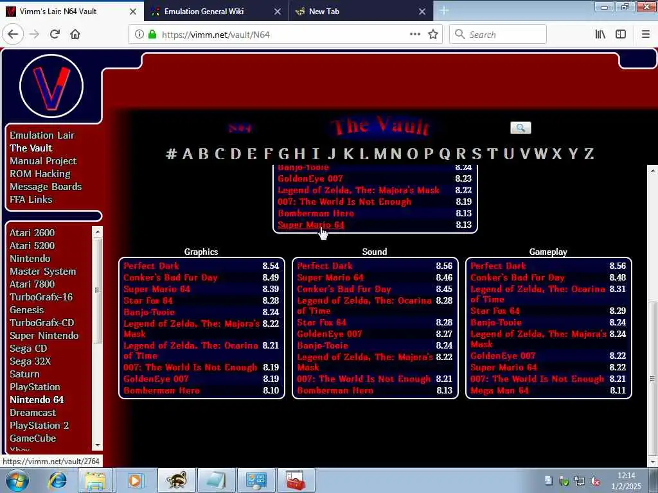Image resolution: width=658 pixels, height=493 pixels.
Task: Click the page scroll up arrow
Action: [x=653, y=171]
